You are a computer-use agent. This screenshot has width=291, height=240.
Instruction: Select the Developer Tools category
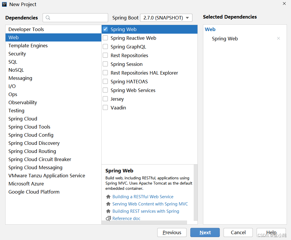pos(53,29)
